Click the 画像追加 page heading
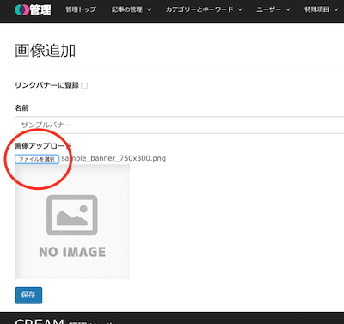The image size is (344, 324). click(45, 51)
